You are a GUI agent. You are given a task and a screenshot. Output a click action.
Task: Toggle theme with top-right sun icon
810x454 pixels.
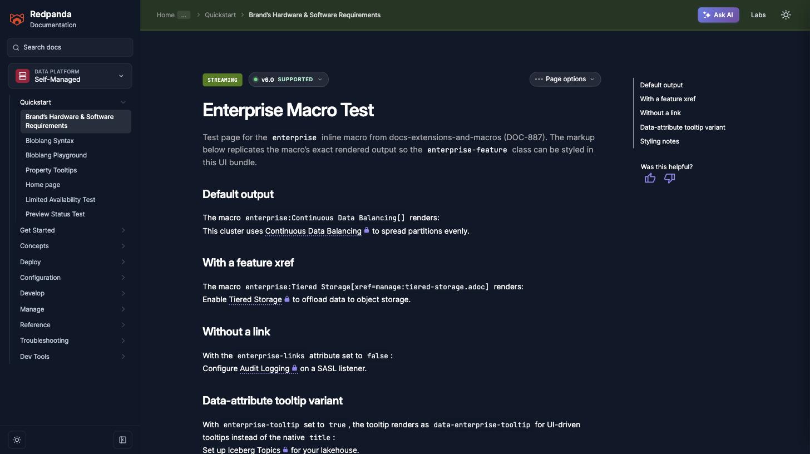point(786,15)
